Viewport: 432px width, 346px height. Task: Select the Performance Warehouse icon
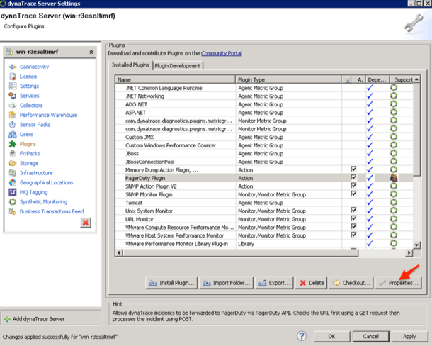tap(13, 115)
